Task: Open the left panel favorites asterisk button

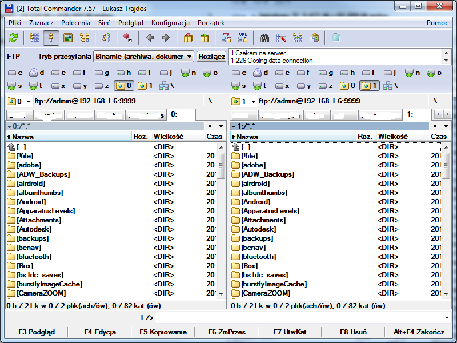Action: 210,126
